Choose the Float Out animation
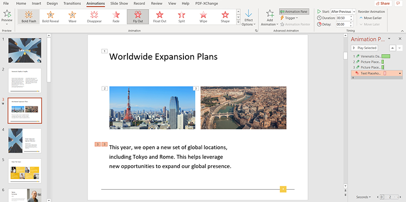The image size is (406, 202). [160, 17]
